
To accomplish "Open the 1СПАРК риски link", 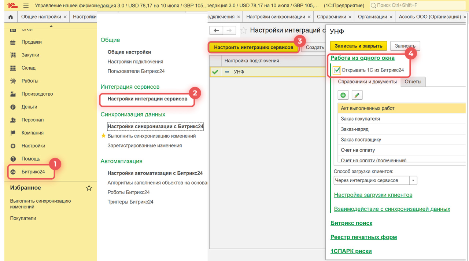I will point(351,251).
